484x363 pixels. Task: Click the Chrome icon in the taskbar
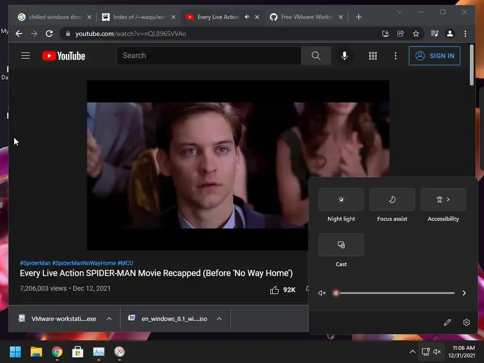(57, 352)
